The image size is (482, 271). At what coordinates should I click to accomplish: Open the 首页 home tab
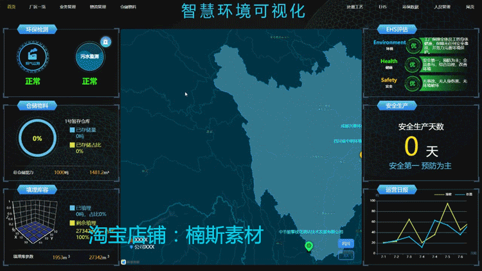click(12, 7)
